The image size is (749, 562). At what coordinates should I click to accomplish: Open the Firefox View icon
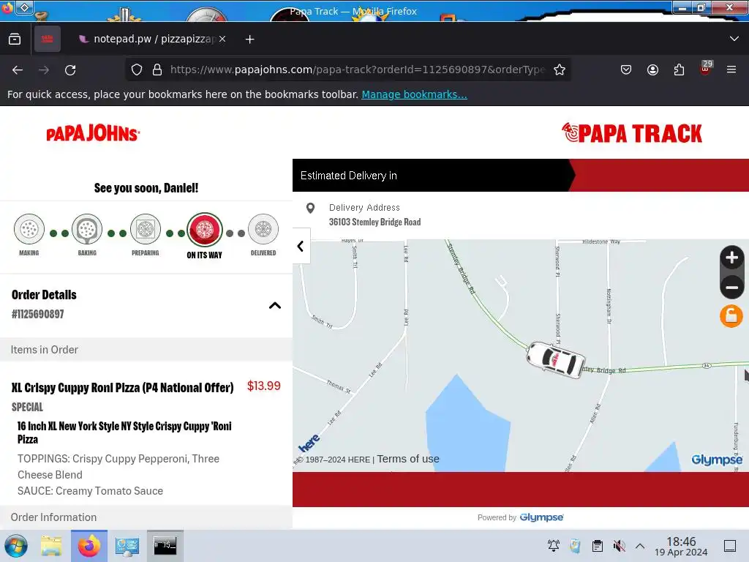click(x=15, y=39)
